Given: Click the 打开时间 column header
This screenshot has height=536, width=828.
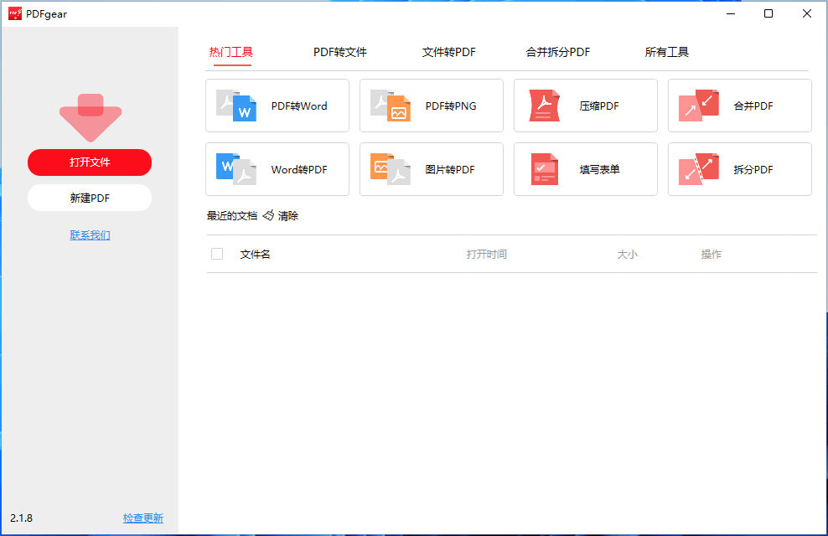Looking at the screenshot, I should pos(486,255).
